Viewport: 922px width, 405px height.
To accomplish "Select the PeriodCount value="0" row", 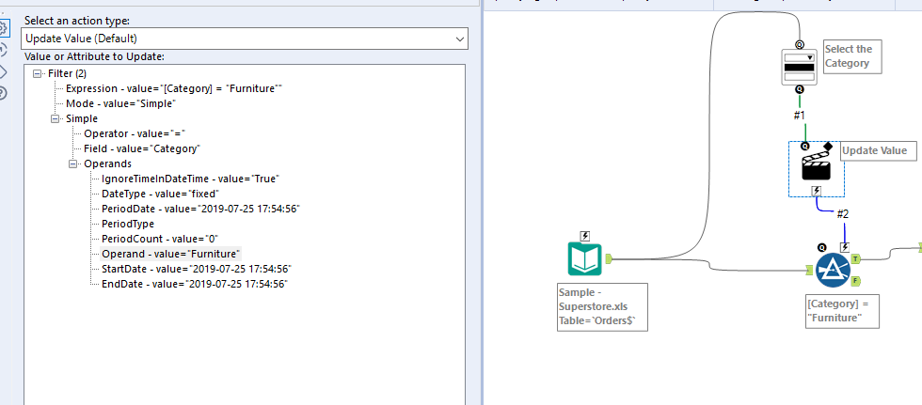I will (x=160, y=239).
